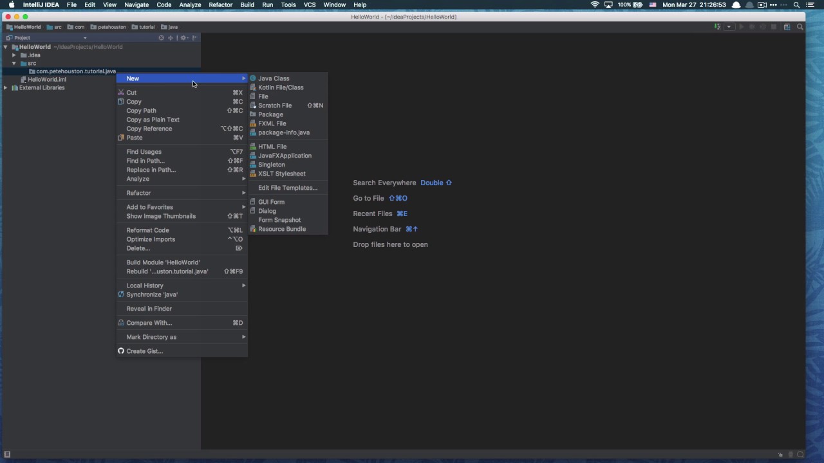Viewport: 824px width, 463px height.
Task: Choose Dialog in the New submenu
Action: tap(288, 211)
